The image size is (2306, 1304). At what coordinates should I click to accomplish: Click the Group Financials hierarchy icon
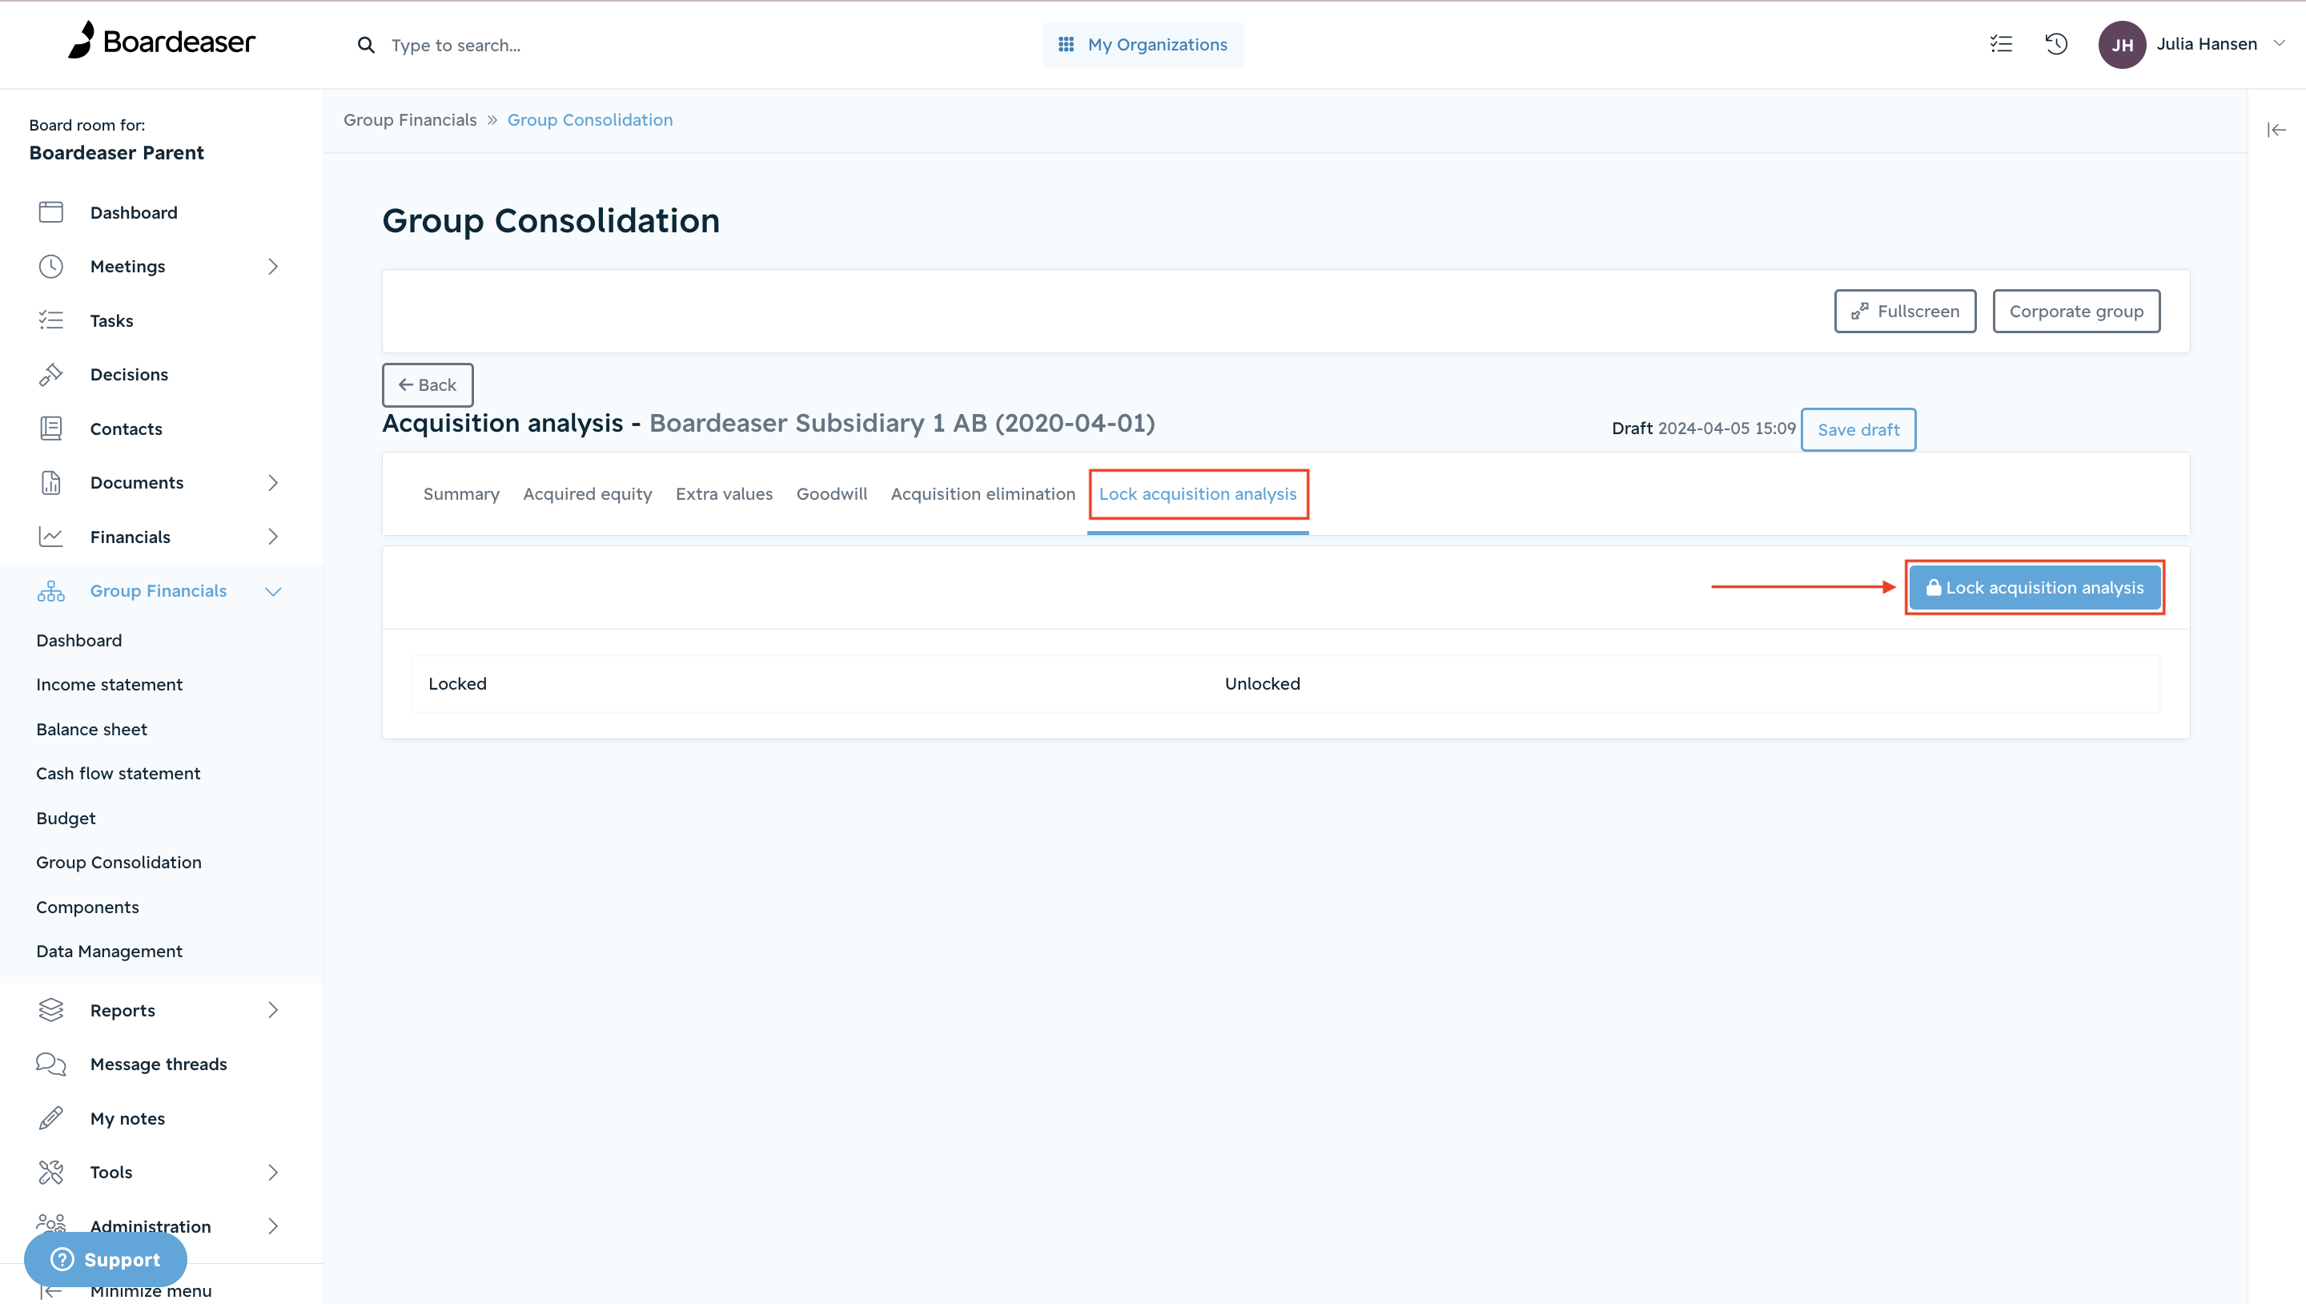tap(51, 591)
